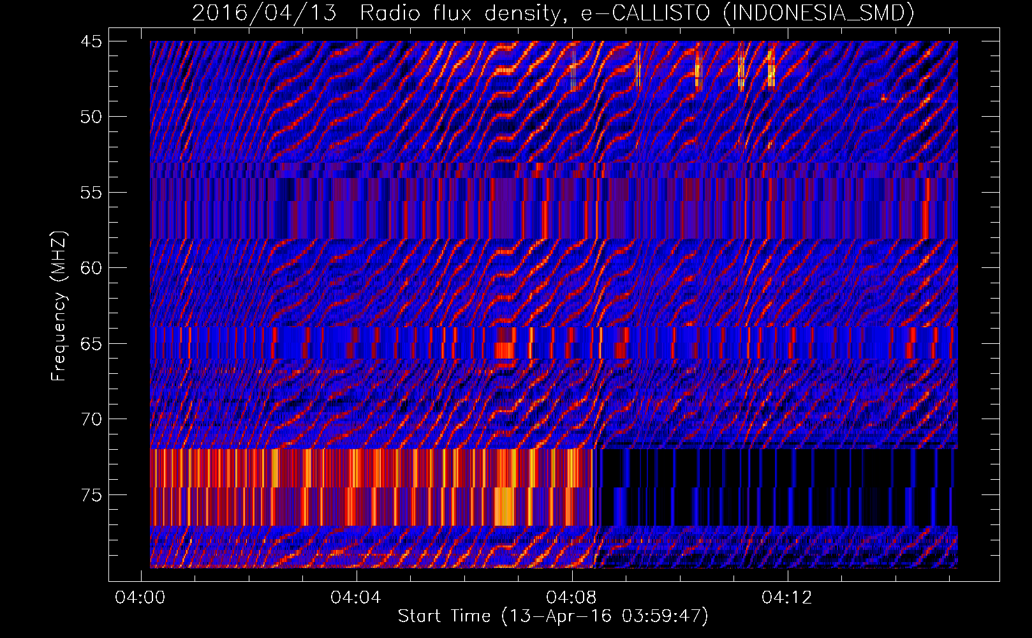Click the 75 frequency tick label

click(91, 495)
